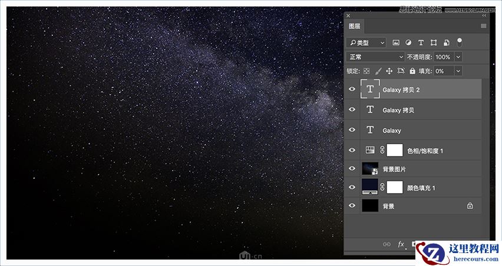Switch to the 图层 tab
The height and width of the screenshot is (266, 502).
pyautogui.click(x=355, y=26)
